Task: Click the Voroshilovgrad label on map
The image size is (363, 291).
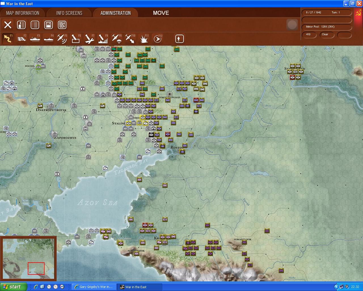Action: pos(170,97)
